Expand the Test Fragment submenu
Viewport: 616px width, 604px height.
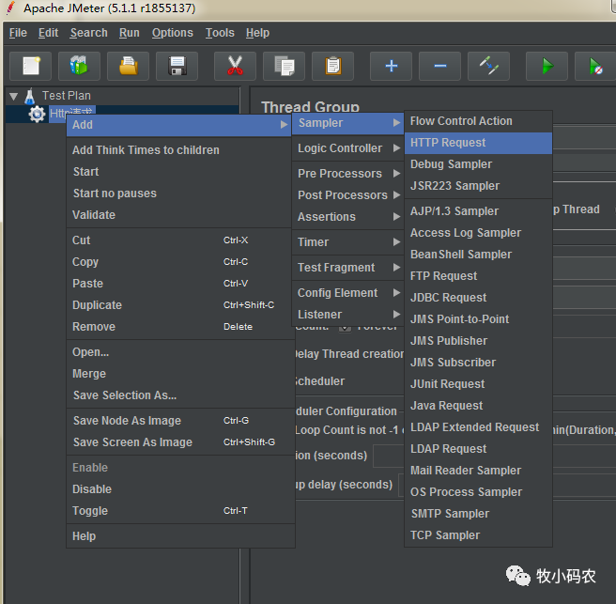pyautogui.click(x=347, y=267)
